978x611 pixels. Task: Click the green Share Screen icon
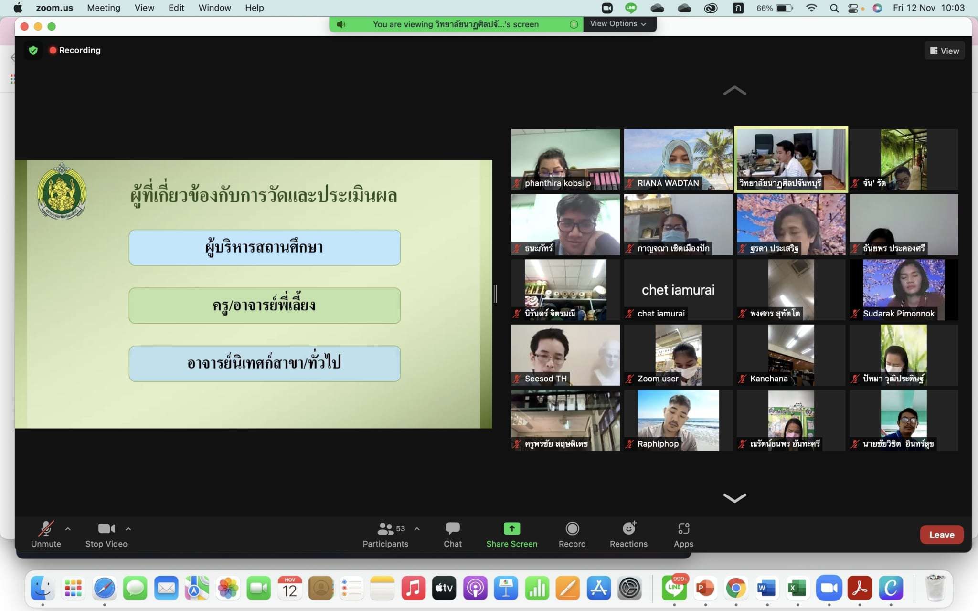511,528
